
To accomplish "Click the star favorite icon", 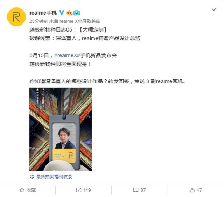I will pyautogui.click(x=22, y=190).
